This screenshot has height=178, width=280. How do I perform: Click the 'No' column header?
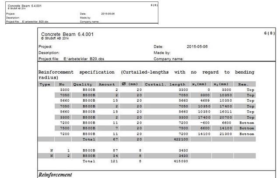pos(62,84)
